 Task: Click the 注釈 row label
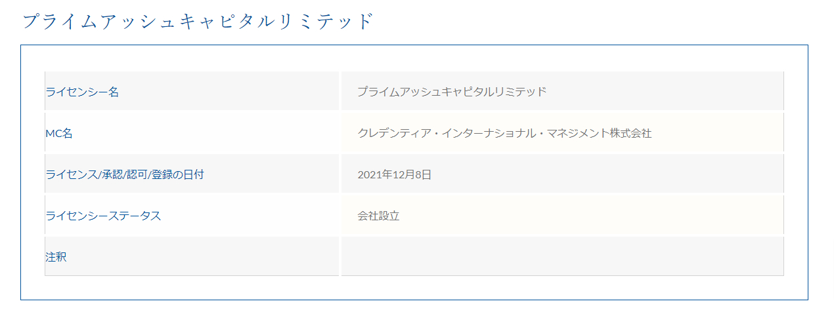pyautogui.click(x=56, y=257)
